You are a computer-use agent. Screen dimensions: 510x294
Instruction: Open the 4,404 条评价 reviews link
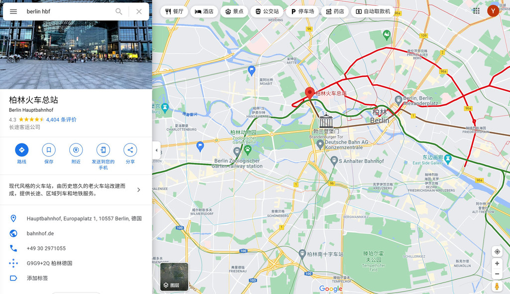pyautogui.click(x=61, y=120)
